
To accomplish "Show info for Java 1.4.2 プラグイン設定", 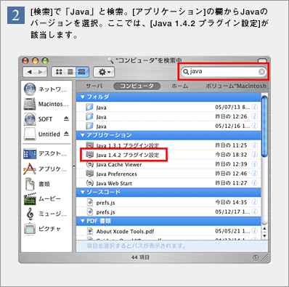I will [254, 155].
